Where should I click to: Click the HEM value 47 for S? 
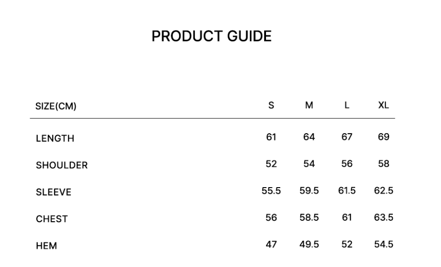pyautogui.click(x=271, y=244)
